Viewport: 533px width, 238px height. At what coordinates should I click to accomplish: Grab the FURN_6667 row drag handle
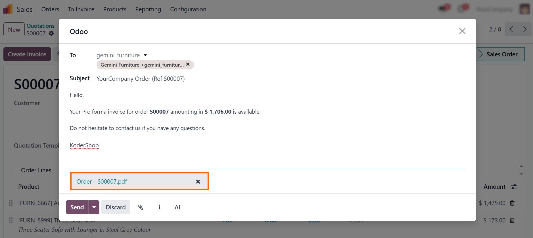coord(11,203)
